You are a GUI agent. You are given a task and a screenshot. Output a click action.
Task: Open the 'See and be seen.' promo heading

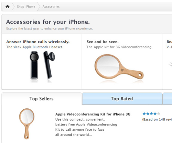(103, 42)
